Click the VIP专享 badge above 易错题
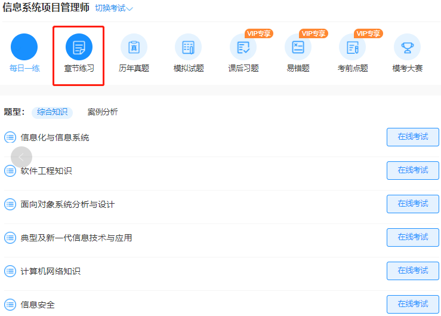Screen dimensions: 441x316 pyautogui.click(x=314, y=33)
